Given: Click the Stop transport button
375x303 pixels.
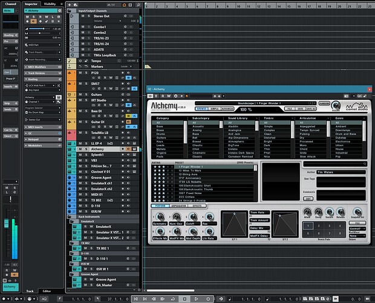Looking at the screenshot, I should tap(184, 299).
